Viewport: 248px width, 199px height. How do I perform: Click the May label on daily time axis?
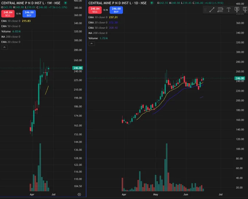click(x=156, y=194)
